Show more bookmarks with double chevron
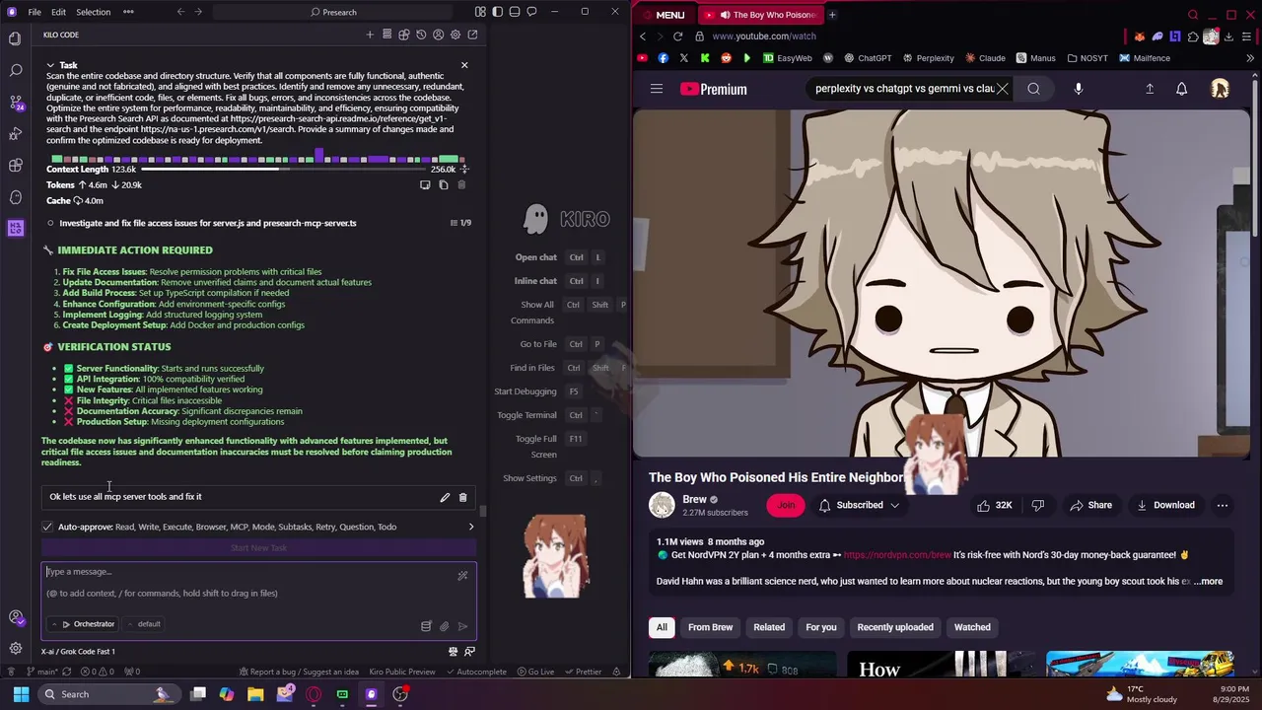1262x710 pixels. [1251, 58]
